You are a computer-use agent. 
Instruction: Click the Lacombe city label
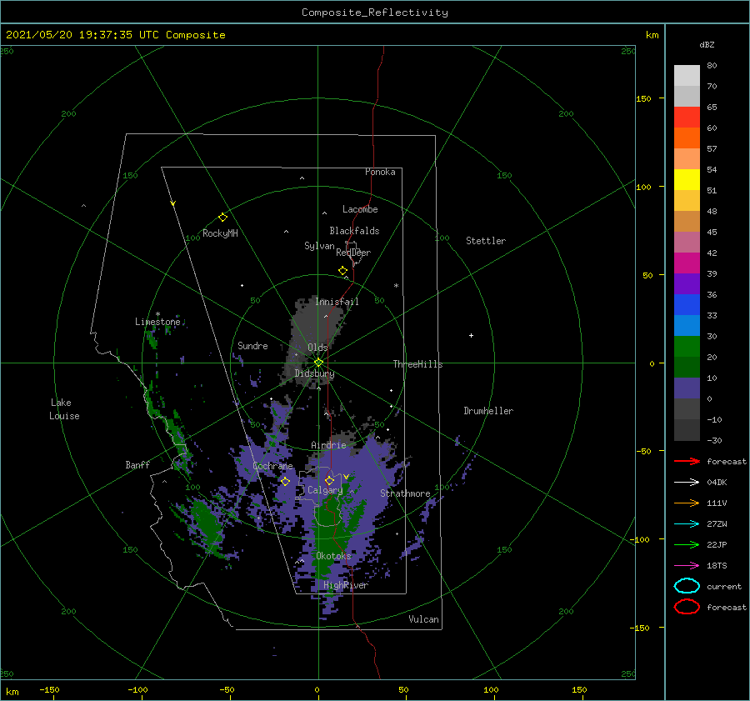[x=360, y=209]
